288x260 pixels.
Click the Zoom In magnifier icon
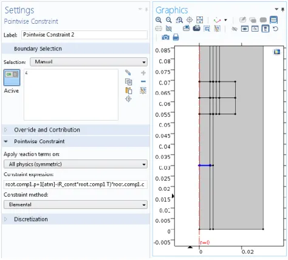[x=159, y=20]
